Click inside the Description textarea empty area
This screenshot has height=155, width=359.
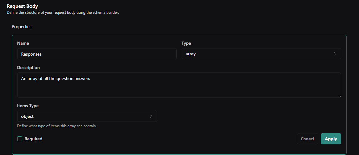click(179, 89)
